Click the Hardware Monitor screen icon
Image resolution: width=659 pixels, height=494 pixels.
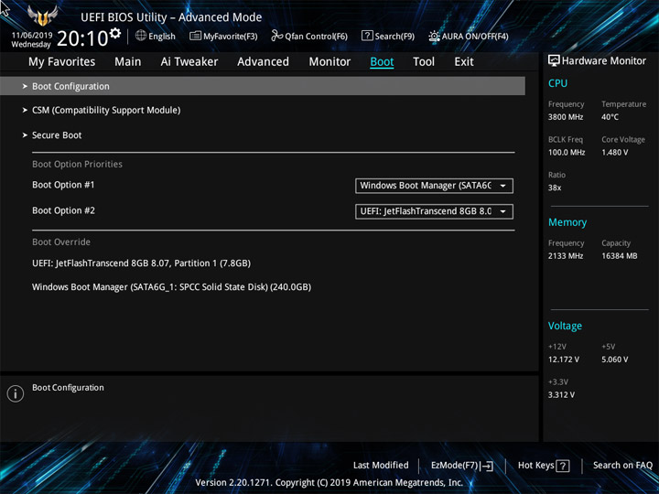(554, 60)
